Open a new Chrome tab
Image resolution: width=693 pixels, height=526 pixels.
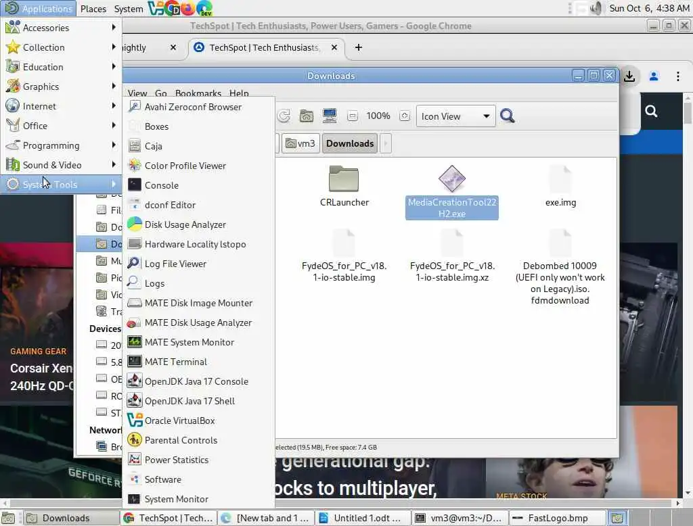point(359,47)
